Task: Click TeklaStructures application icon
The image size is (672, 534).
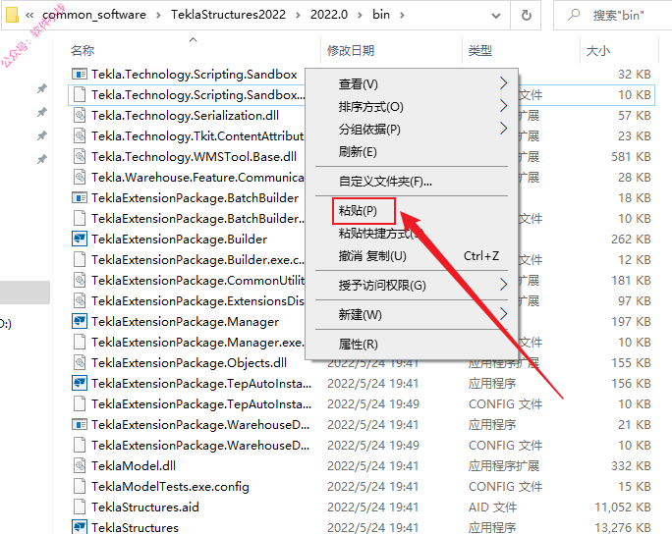Action: (80, 527)
